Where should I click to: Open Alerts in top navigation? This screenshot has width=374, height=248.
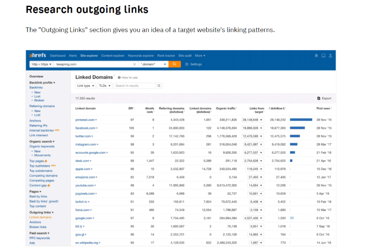coord(73,56)
